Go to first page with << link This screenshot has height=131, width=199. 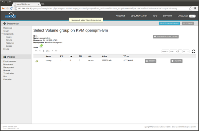click(36, 51)
